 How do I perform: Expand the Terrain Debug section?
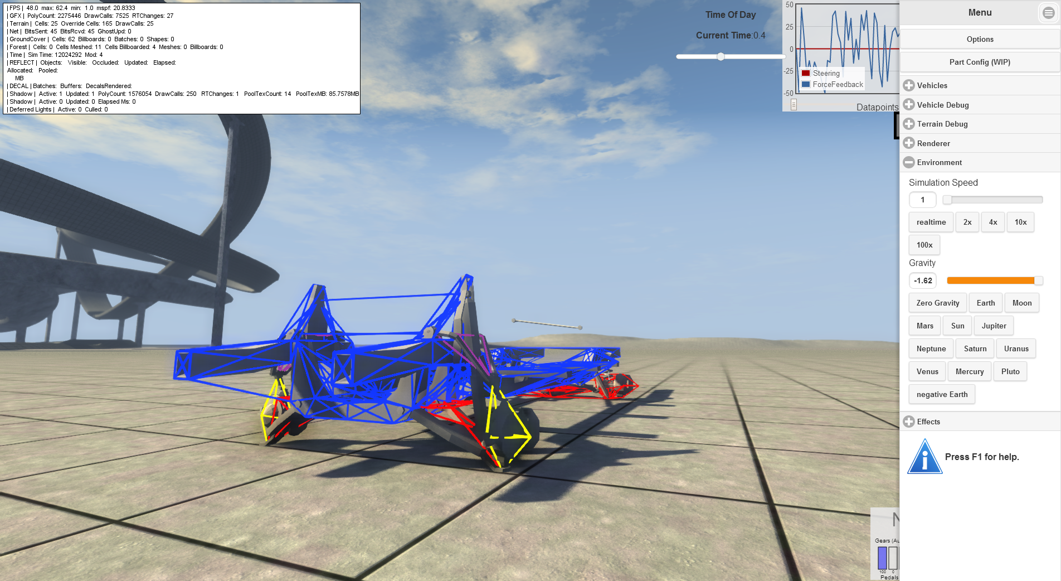[x=980, y=124]
